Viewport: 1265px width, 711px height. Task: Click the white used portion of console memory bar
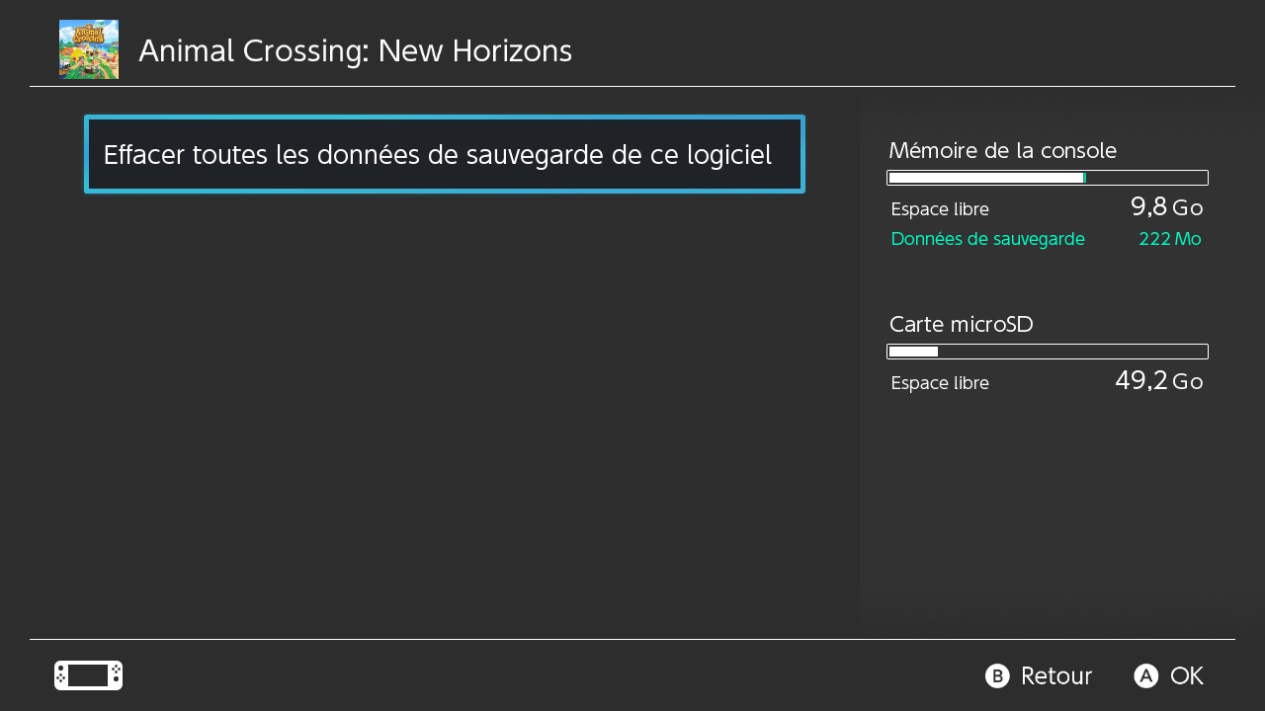985,178
